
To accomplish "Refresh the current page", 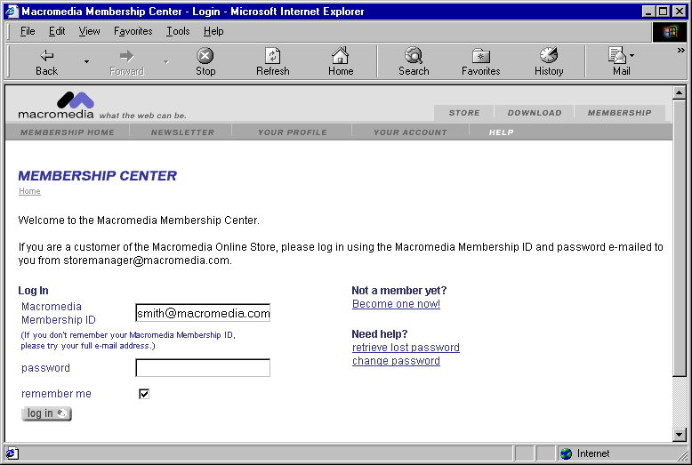I will [x=273, y=62].
